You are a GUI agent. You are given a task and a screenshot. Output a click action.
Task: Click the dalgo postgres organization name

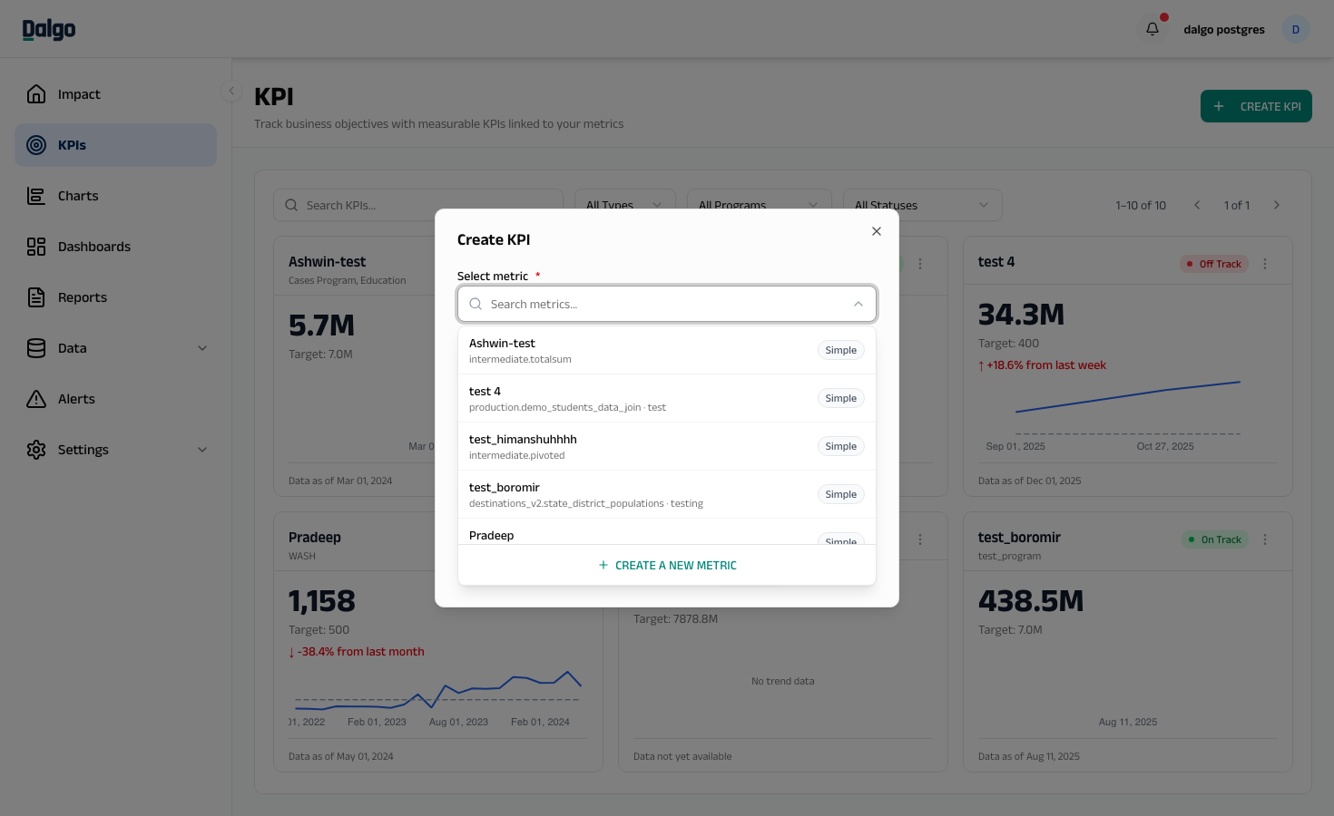(1224, 29)
